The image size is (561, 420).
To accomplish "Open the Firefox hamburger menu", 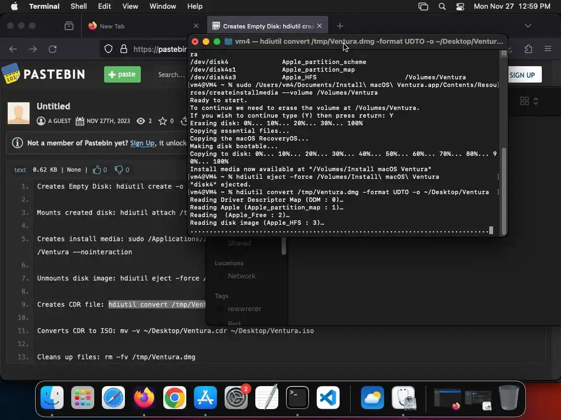I will pyautogui.click(x=548, y=49).
